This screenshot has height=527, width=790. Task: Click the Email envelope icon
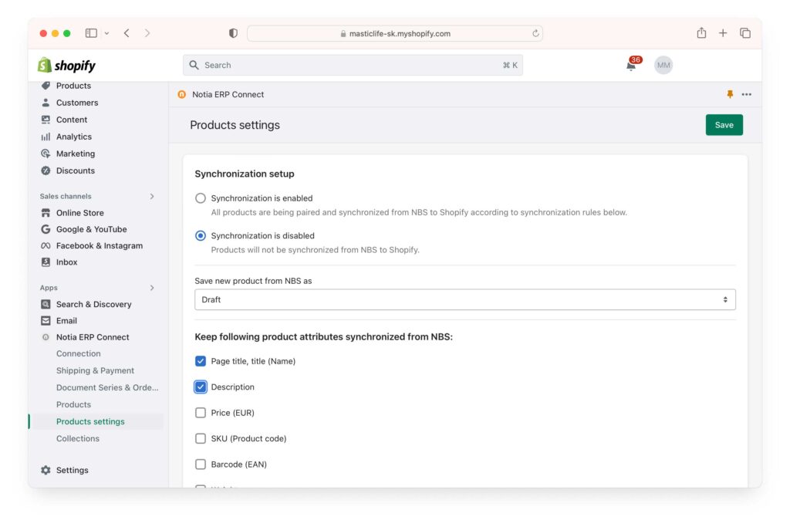(x=46, y=320)
